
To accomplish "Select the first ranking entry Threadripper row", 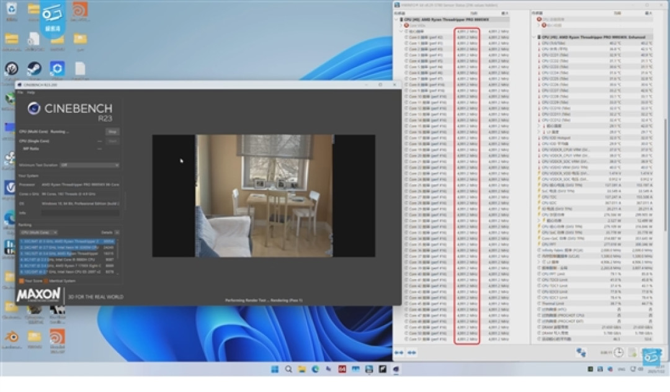I will tap(68, 241).
